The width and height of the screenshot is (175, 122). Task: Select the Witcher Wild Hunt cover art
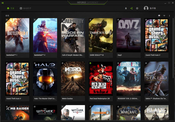[x=73, y=113]
